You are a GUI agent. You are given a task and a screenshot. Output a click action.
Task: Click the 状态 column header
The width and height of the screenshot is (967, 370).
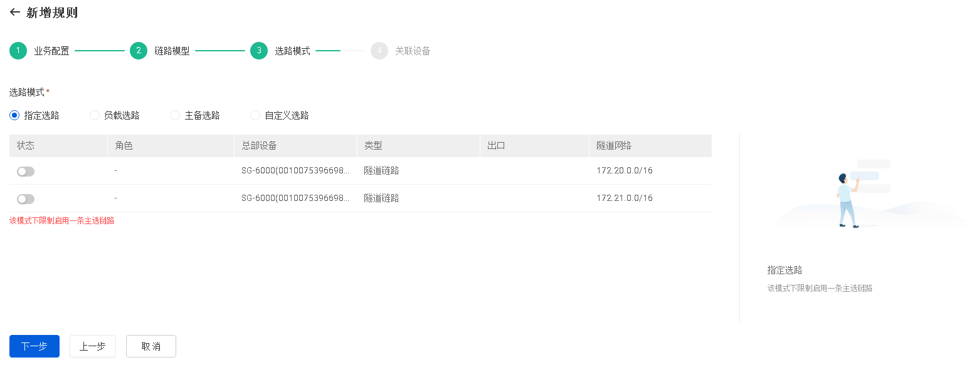26,145
